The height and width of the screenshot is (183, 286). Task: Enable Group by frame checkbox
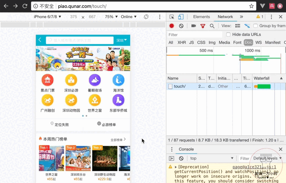255,26
